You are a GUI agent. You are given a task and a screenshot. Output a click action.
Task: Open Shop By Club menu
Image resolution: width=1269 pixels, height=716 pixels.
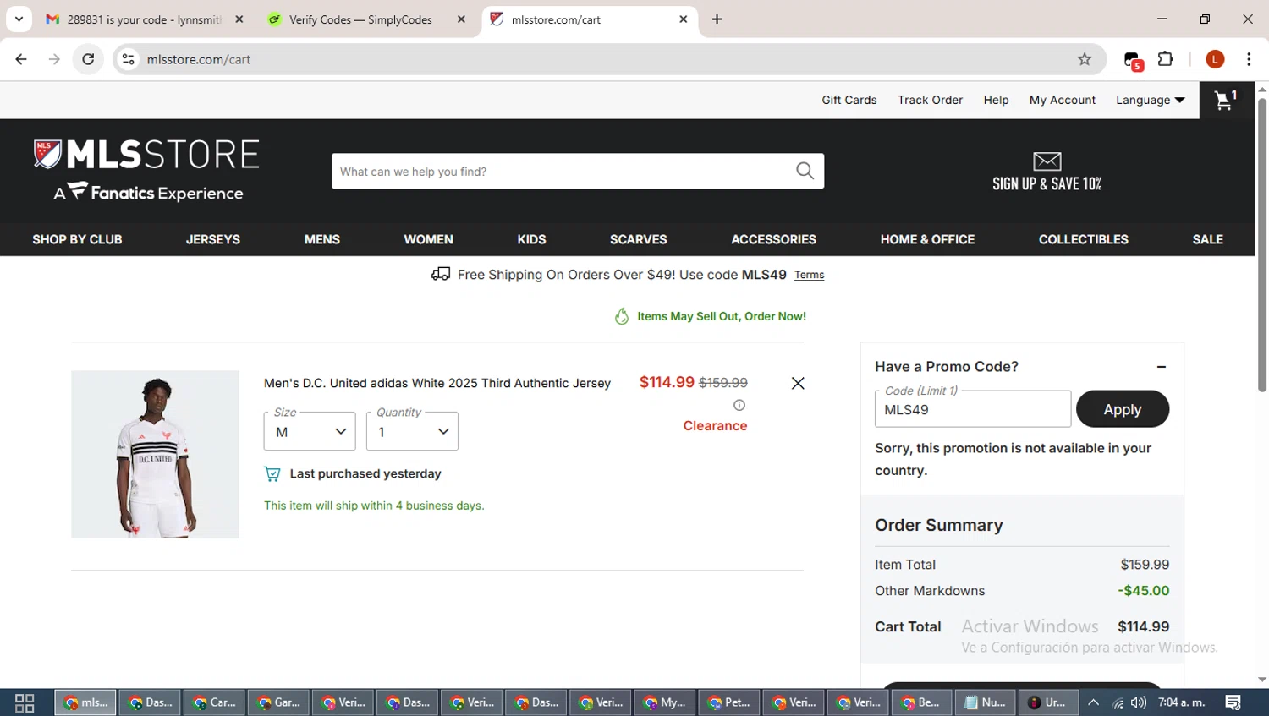77,239
